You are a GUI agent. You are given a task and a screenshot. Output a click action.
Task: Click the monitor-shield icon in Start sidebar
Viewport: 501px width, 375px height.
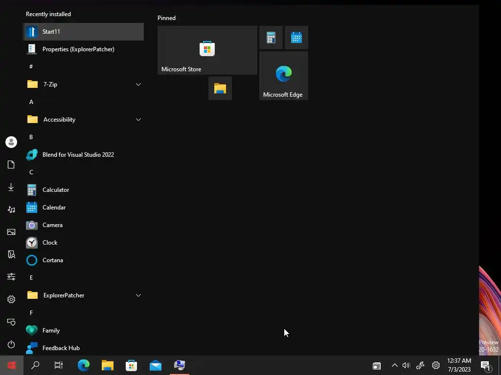pos(11,322)
